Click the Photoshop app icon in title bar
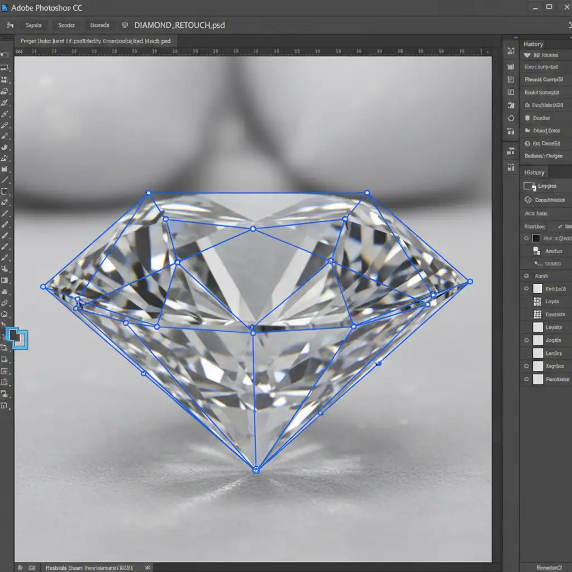Screen dimensions: 572x572 click(5, 8)
